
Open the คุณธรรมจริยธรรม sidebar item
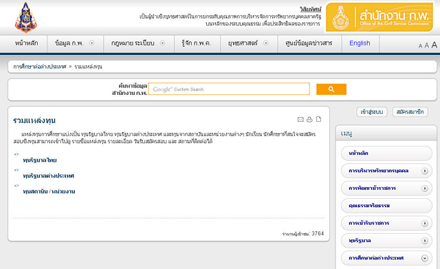pyautogui.click(x=386, y=206)
